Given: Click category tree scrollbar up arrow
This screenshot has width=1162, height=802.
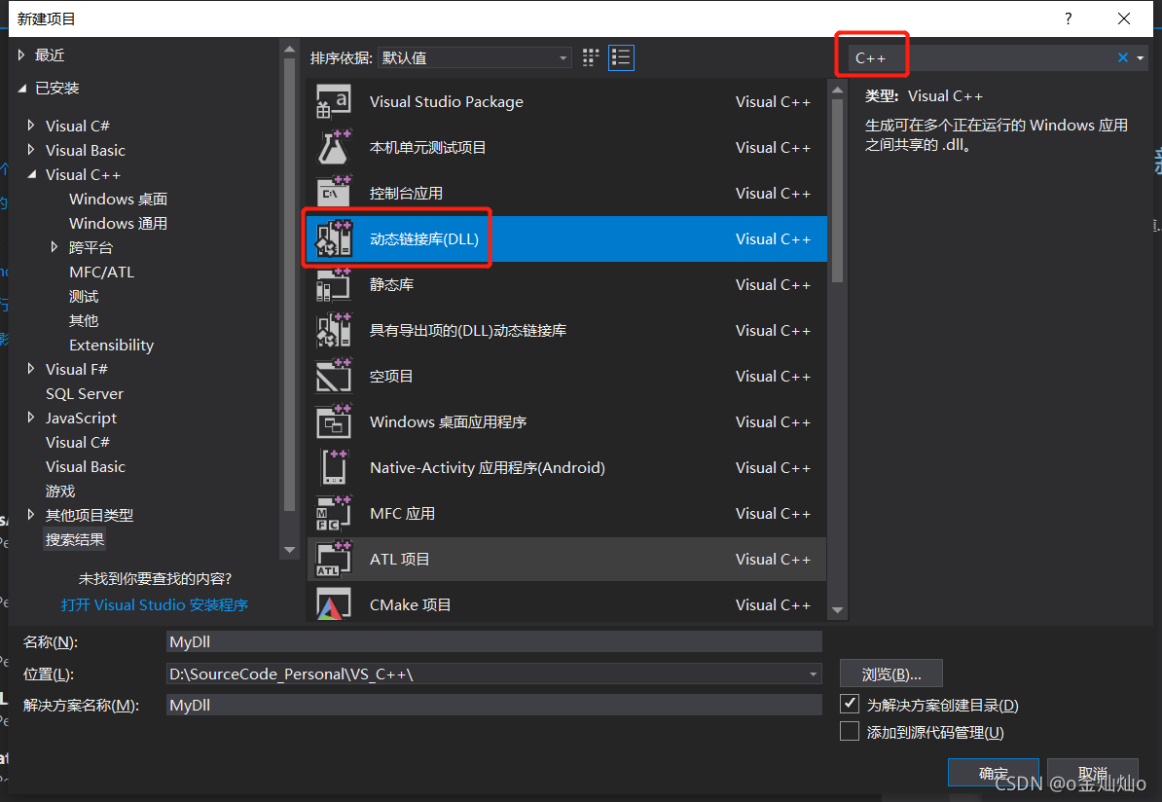Looking at the screenshot, I should point(290,49).
